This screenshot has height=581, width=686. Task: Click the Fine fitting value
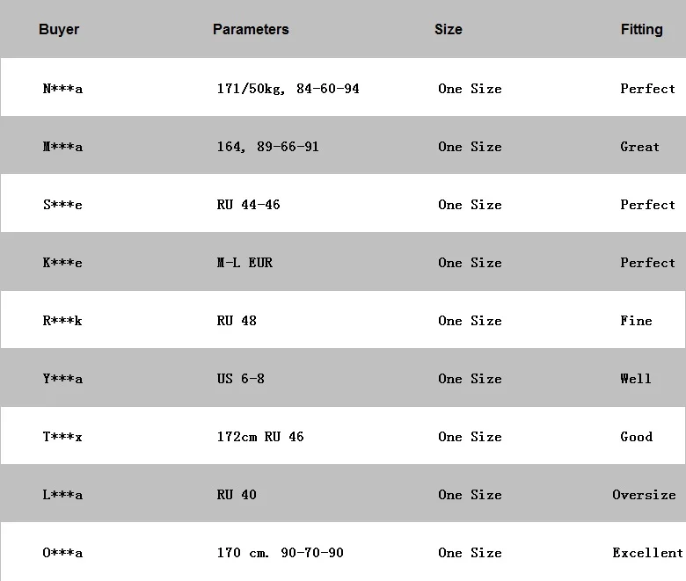pos(636,321)
